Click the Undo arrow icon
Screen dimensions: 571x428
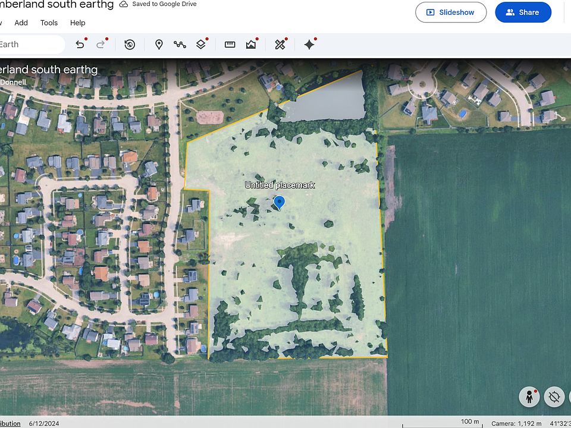(80, 45)
